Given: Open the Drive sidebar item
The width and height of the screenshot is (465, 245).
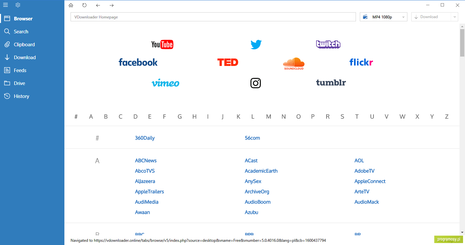Looking at the screenshot, I should click(x=32, y=83).
